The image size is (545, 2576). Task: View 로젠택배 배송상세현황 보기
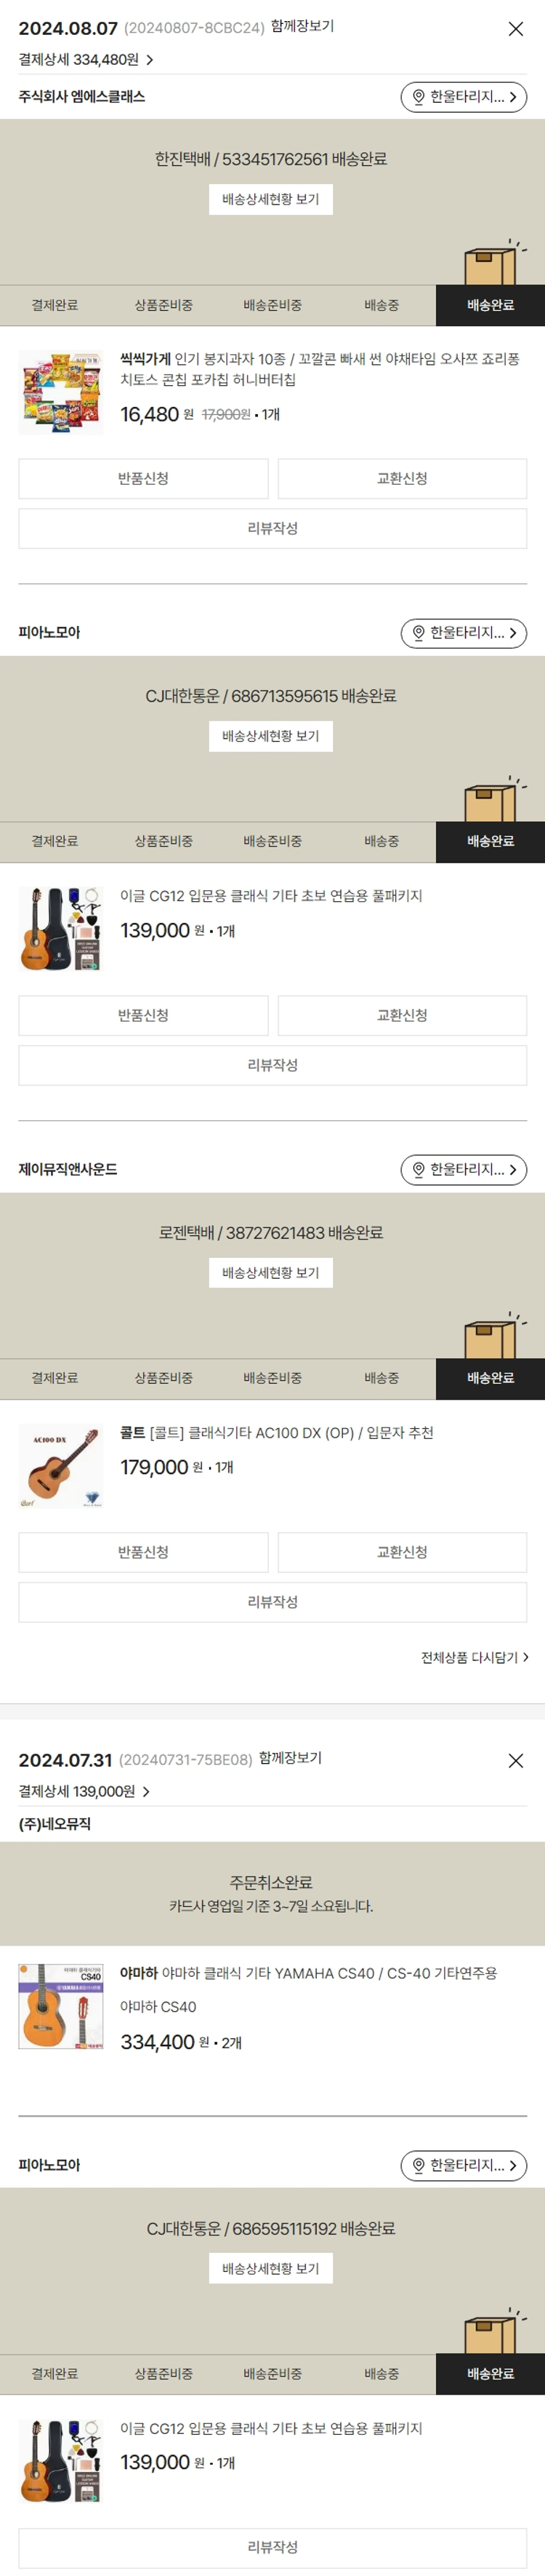click(270, 1272)
